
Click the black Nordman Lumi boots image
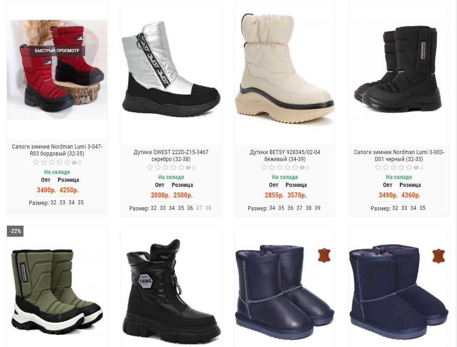click(398, 70)
